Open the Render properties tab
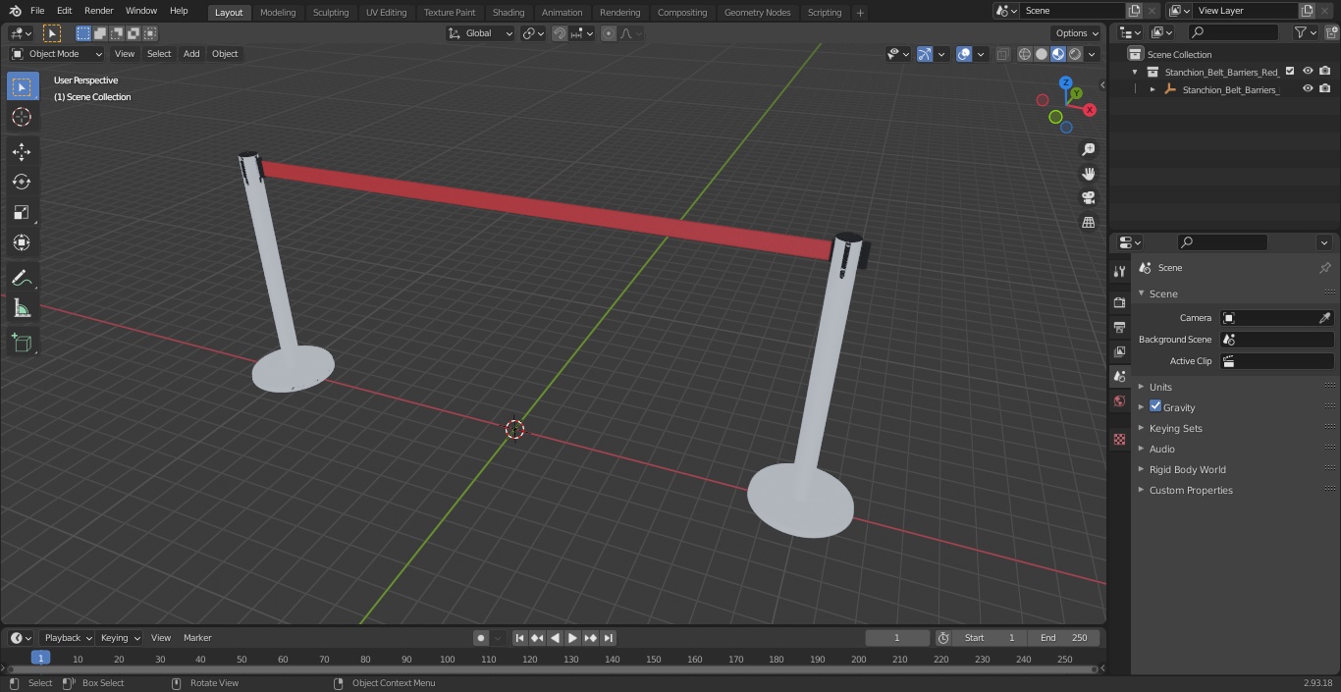This screenshot has width=1341, height=692. [x=1119, y=302]
